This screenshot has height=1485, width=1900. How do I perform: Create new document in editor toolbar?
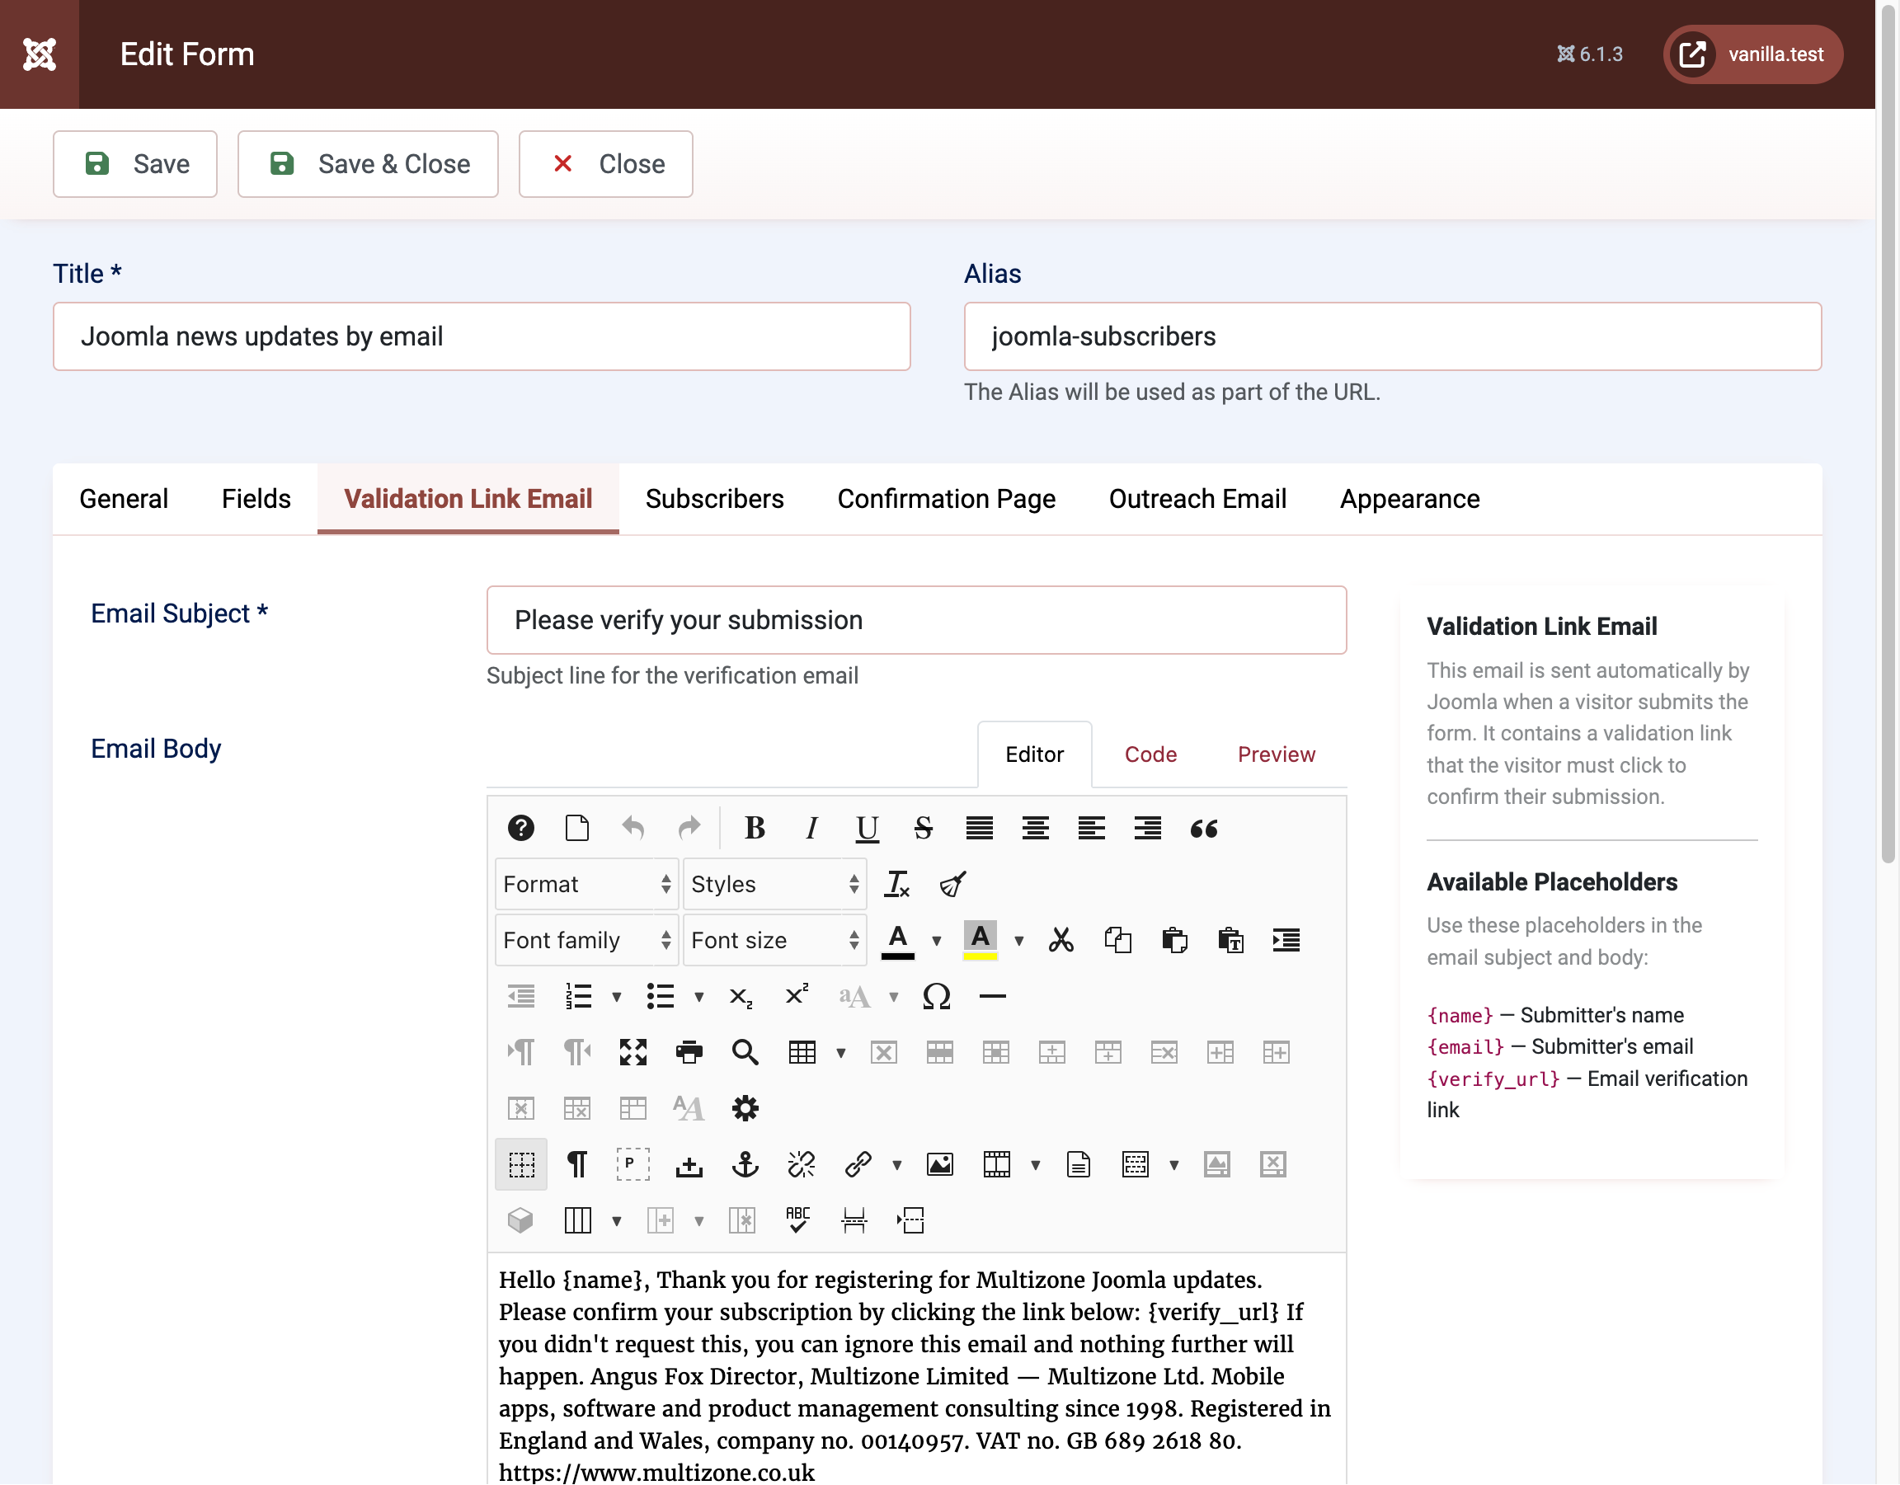tap(576, 827)
